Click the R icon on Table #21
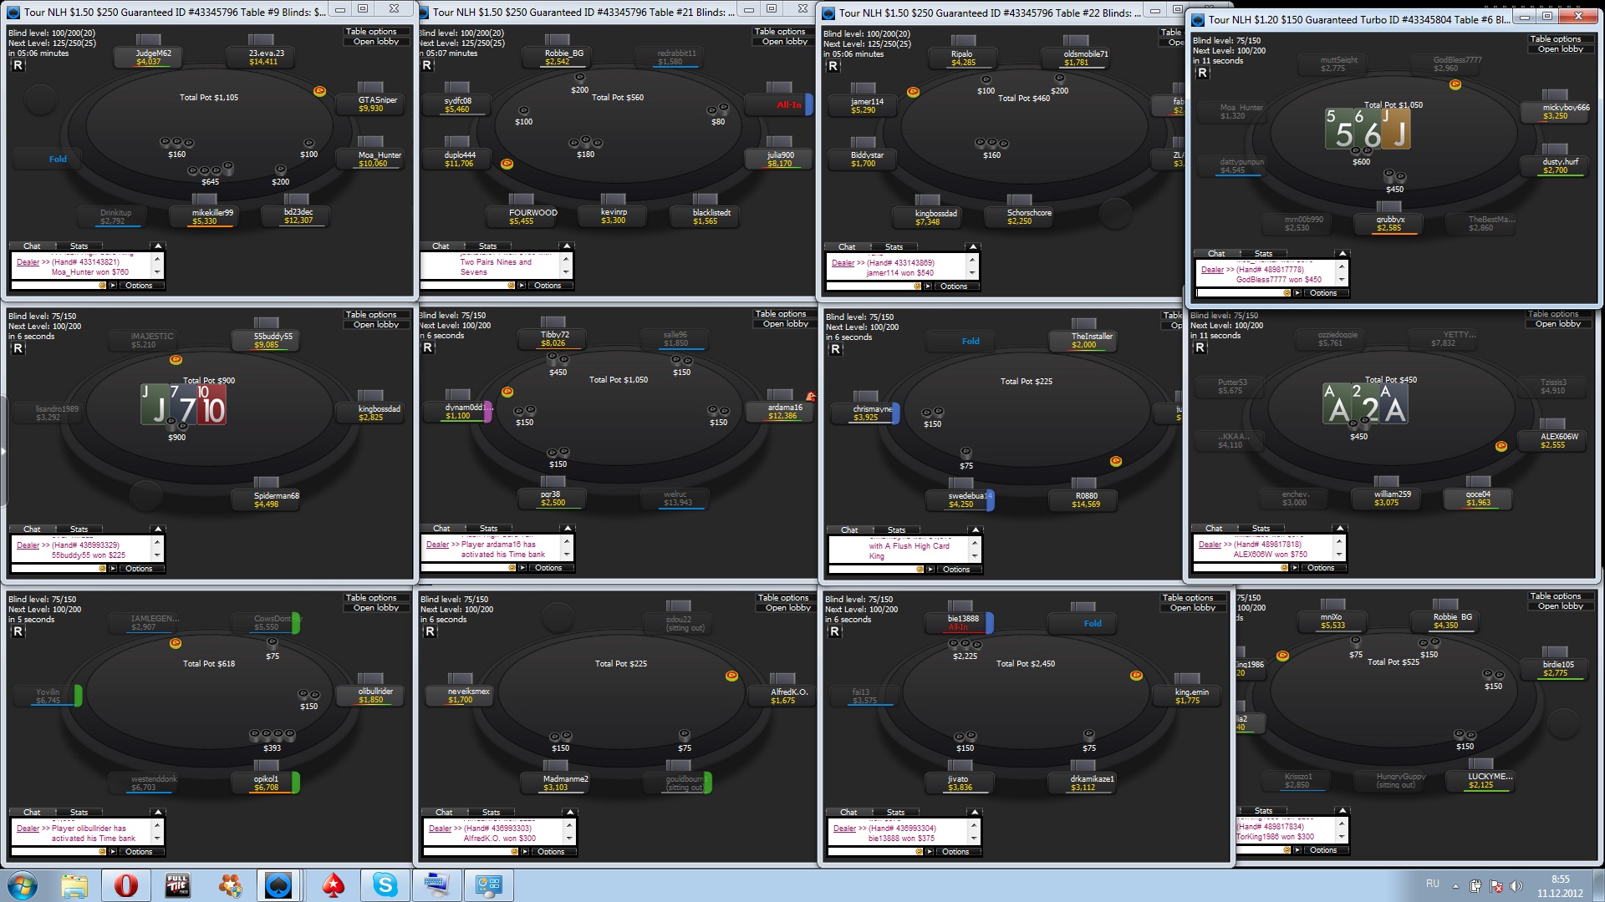The image size is (1605, 902). pyautogui.click(x=427, y=65)
